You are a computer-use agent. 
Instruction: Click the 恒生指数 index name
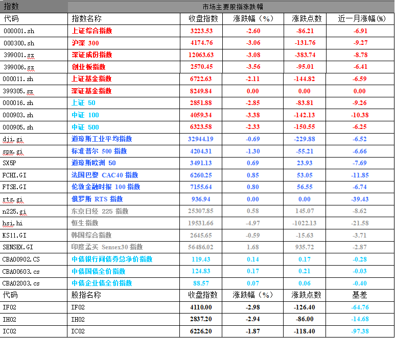pyautogui.click(x=85, y=223)
